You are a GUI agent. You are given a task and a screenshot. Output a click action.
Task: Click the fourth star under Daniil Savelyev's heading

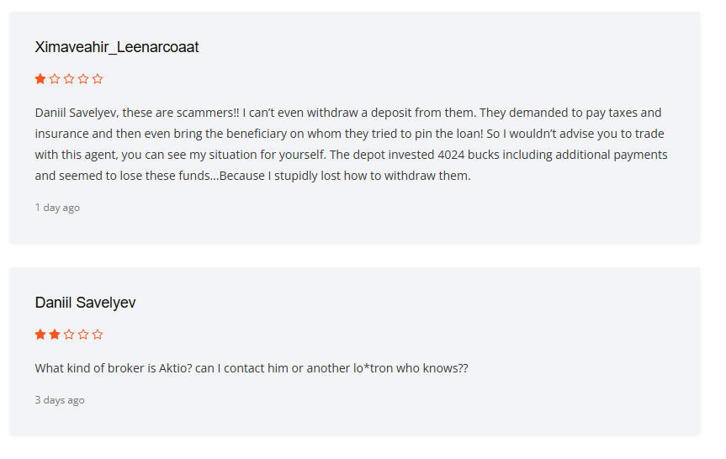[83, 335]
